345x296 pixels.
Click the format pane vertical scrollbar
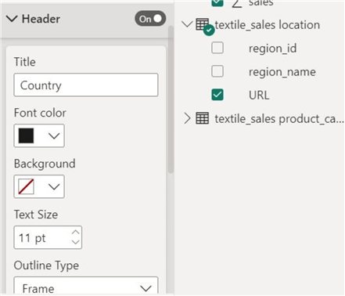171,99
